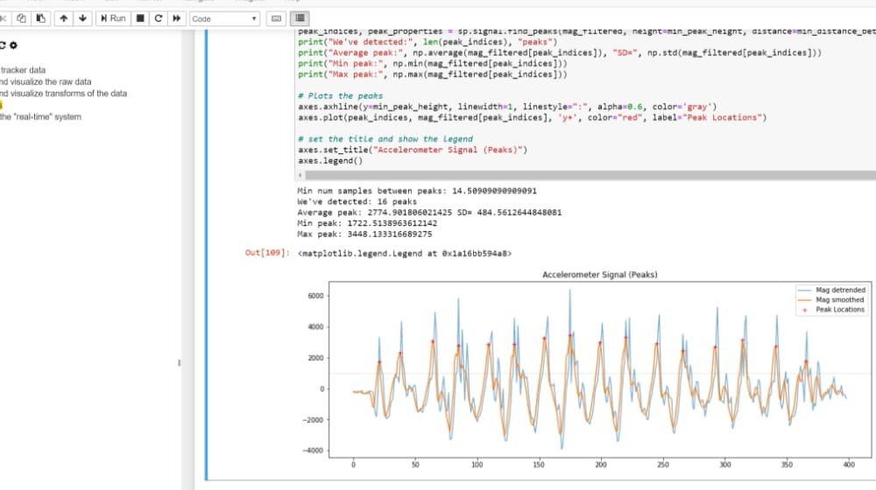Open the Code cell type dropdown
Screen dimensions: 876x490
click(x=225, y=18)
